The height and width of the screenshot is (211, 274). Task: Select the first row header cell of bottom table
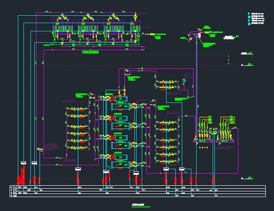pyautogui.click(x=12, y=187)
